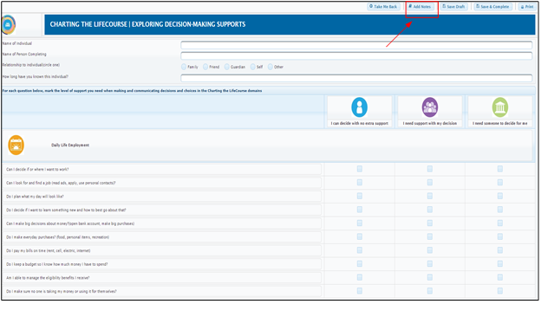The image size is (541, 317).
Task: Check 'no extra support' for paying bills on time
Action: [360, 250]
